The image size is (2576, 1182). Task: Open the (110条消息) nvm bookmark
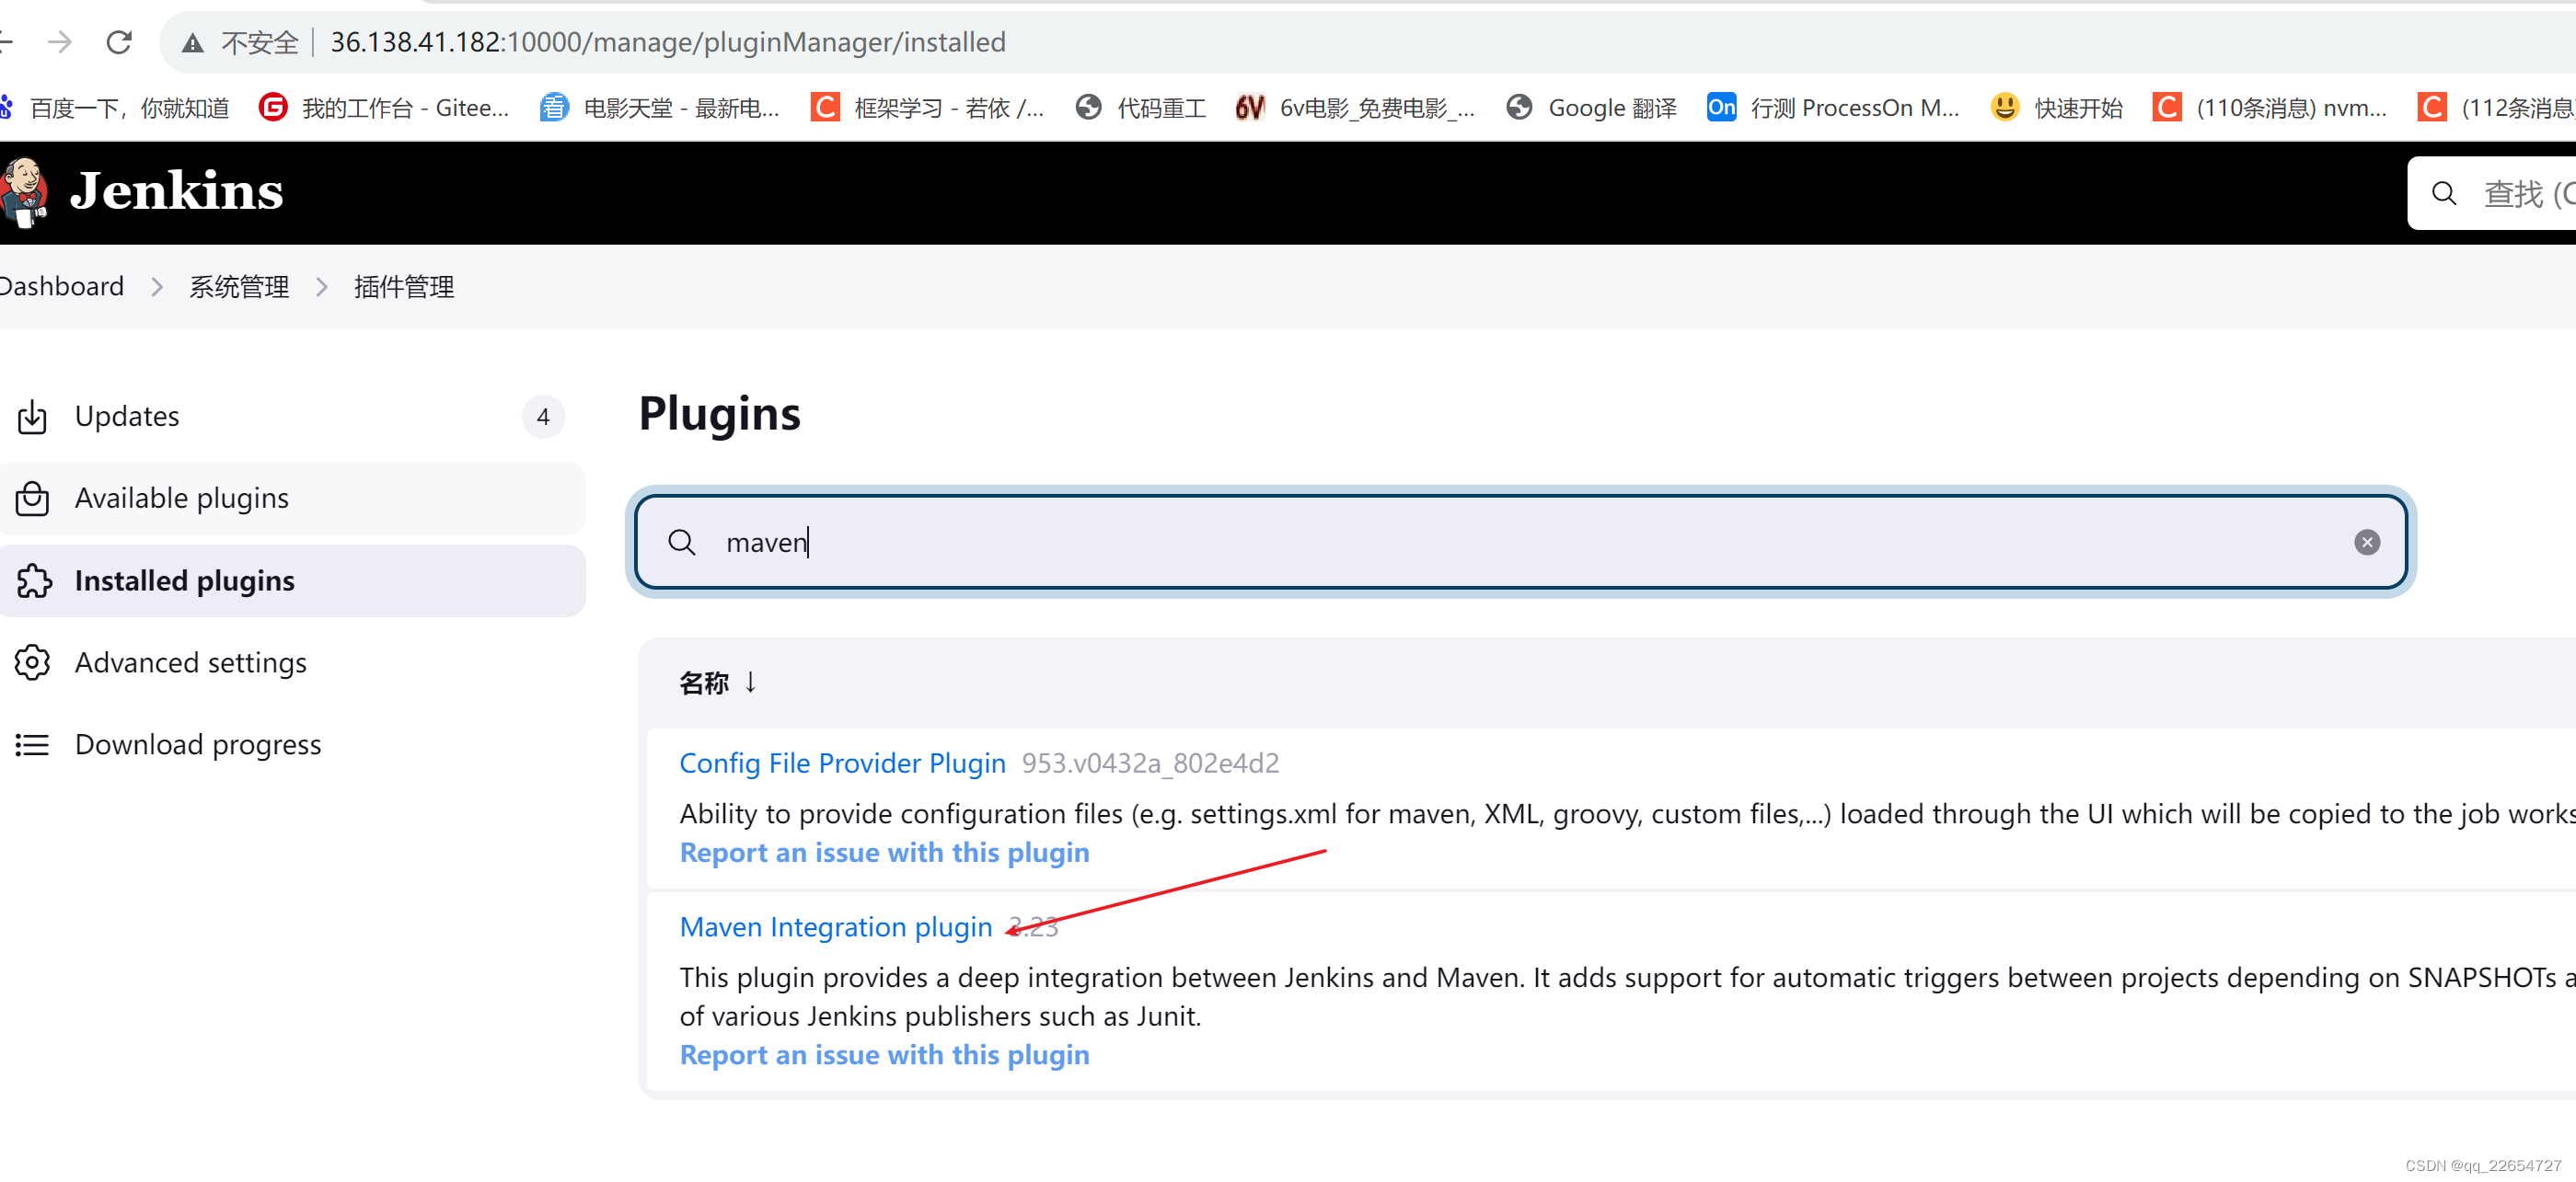[2270, 107]
